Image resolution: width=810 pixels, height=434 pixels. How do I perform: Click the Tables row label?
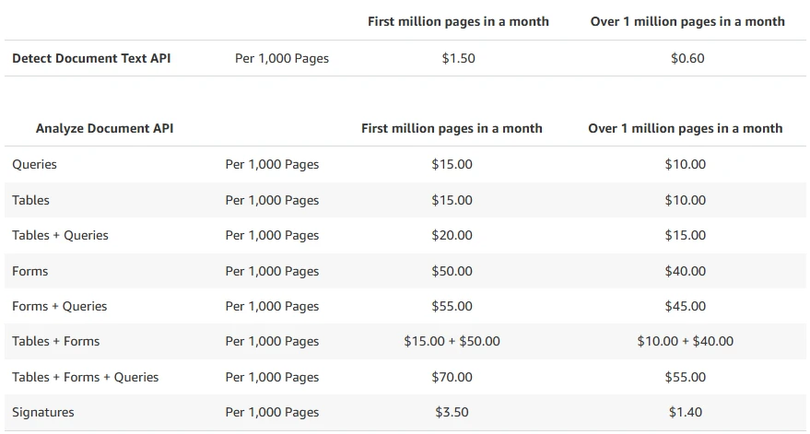pos(30,200)
